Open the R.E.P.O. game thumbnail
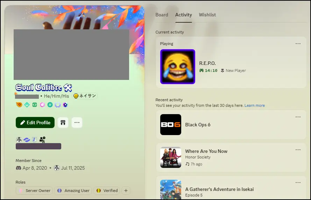311x200 pixels. pyautogui.click(x=178, y=67)
